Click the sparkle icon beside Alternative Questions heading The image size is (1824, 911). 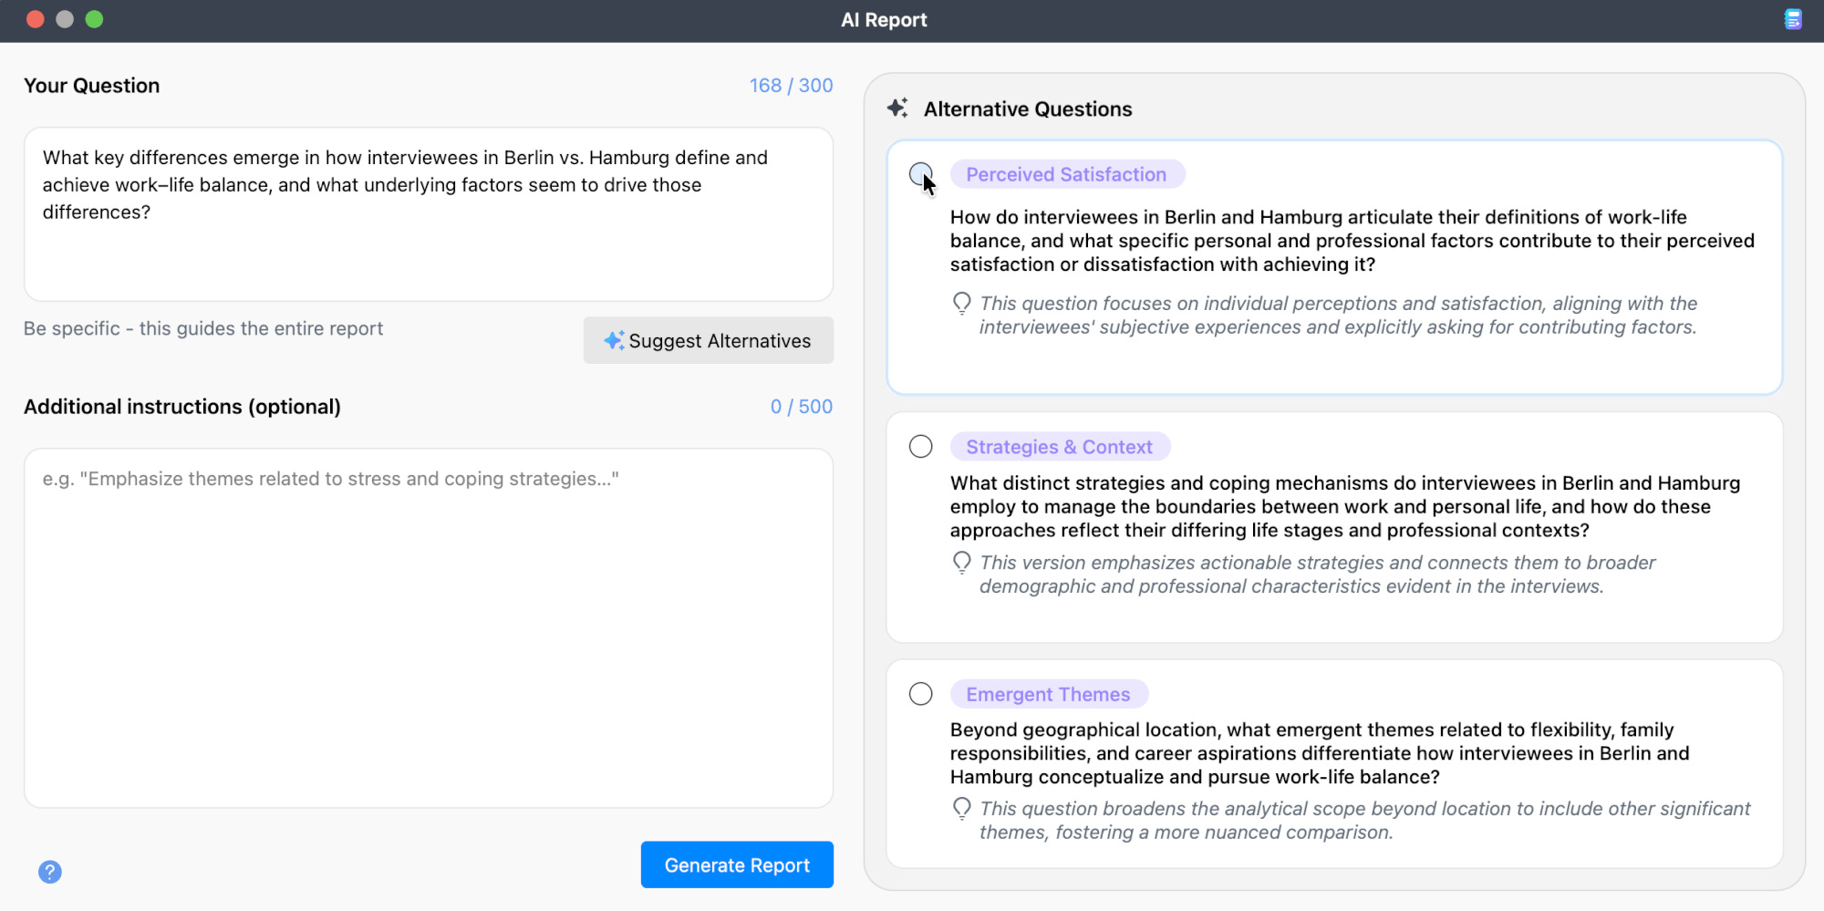897,108
